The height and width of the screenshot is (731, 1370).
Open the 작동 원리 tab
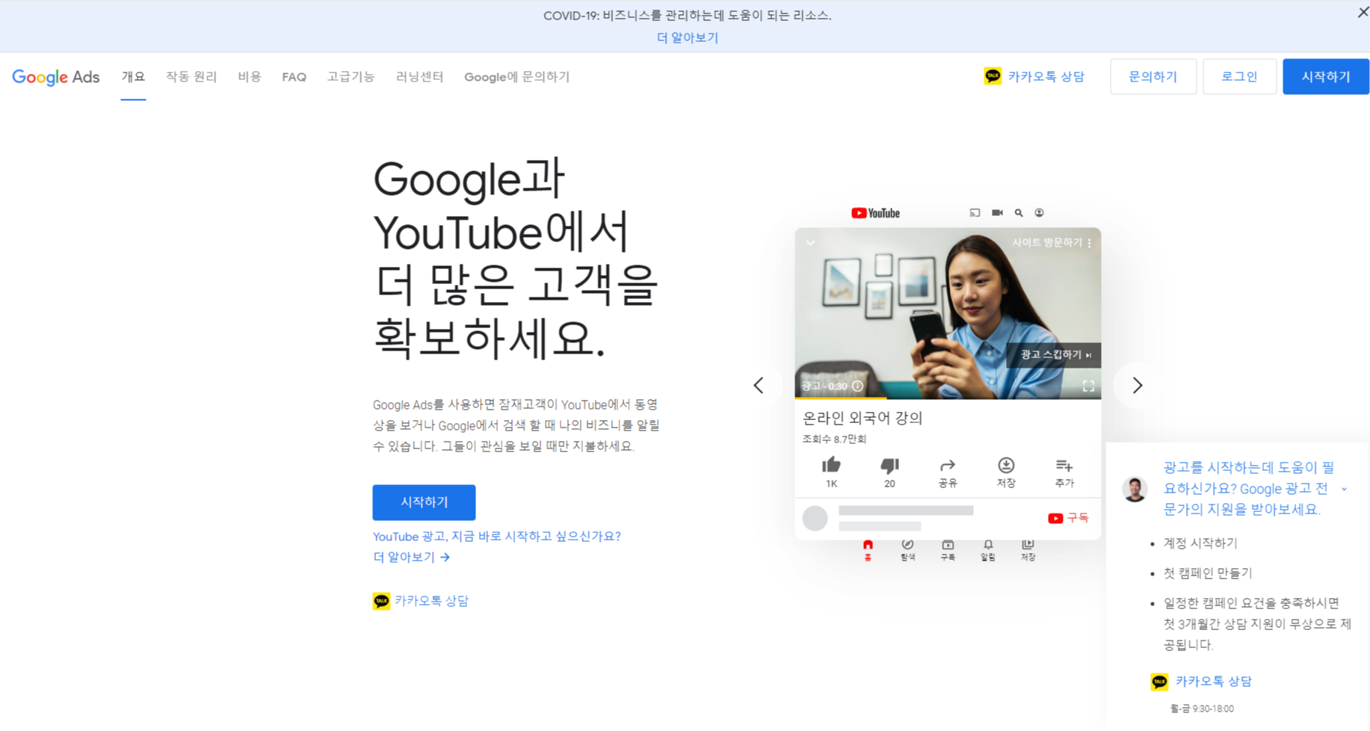tap(191, 76)
